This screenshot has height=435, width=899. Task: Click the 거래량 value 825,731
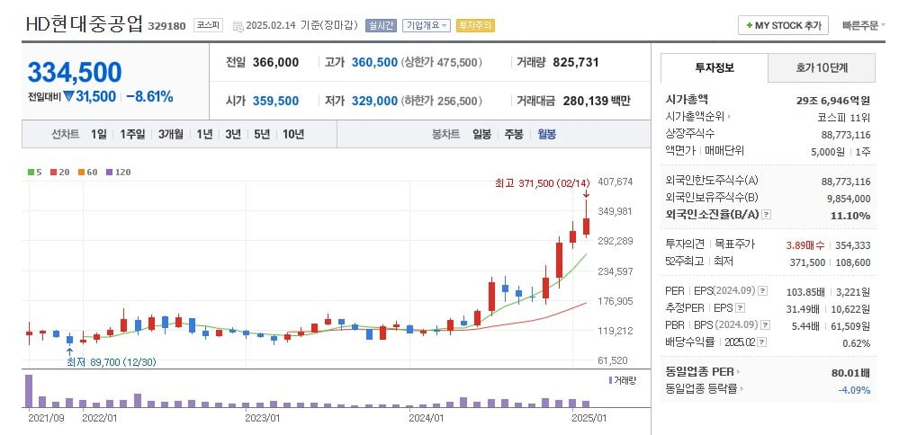576,62
